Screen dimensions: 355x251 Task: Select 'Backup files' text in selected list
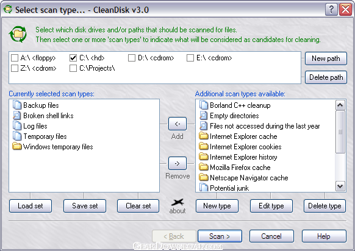[41, 105]
